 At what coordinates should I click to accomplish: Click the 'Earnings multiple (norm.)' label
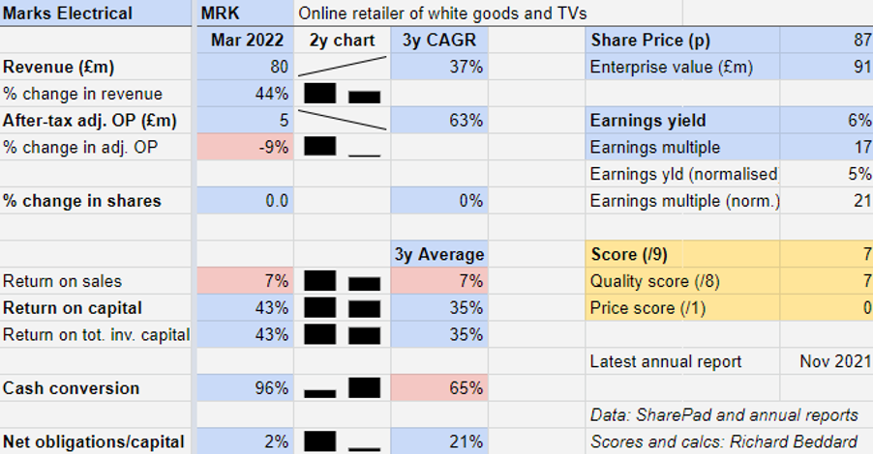tap(685, 201)
